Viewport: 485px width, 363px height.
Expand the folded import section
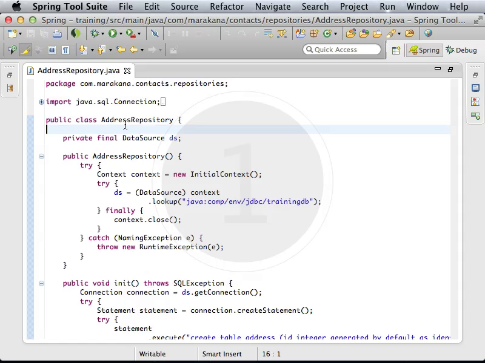41,102
